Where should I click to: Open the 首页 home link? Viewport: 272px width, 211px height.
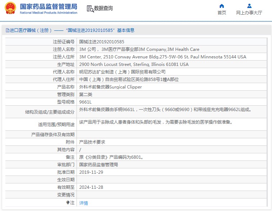point(222,13)
